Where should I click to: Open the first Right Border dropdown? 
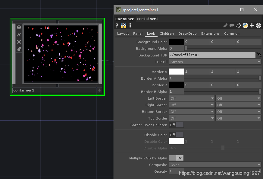coord(192,105)
